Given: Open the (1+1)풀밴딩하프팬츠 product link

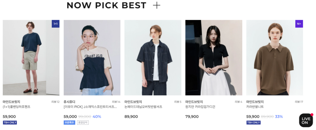Looking at the screenshot, I should coord(17,107).
